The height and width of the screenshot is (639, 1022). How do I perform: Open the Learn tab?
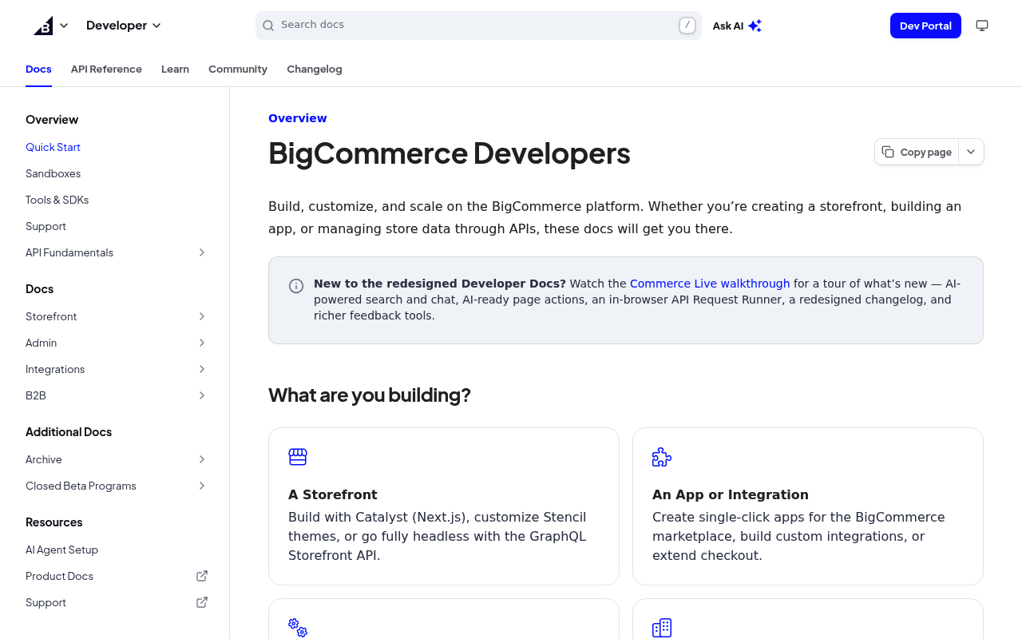(175, 69)
